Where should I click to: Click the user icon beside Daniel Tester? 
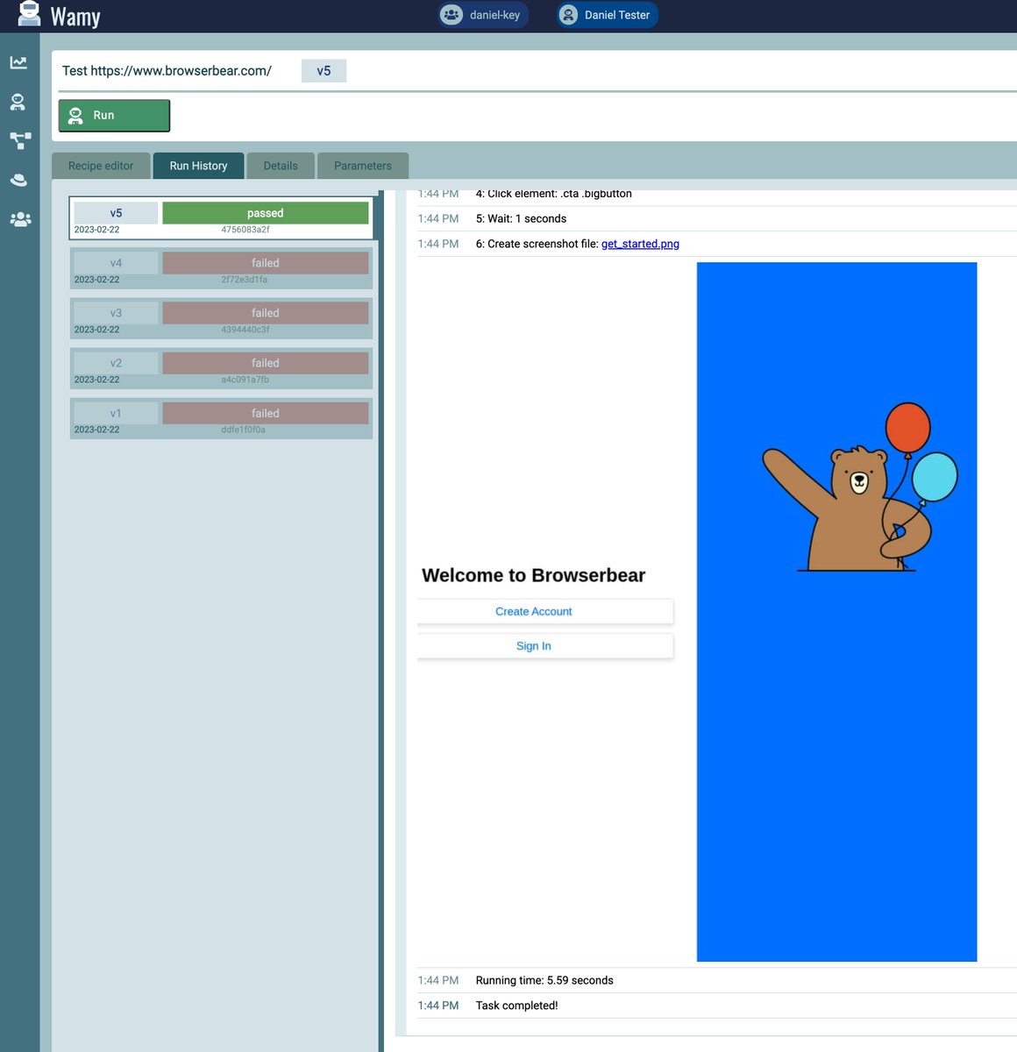pyautogui.click(x=568, y=15)
